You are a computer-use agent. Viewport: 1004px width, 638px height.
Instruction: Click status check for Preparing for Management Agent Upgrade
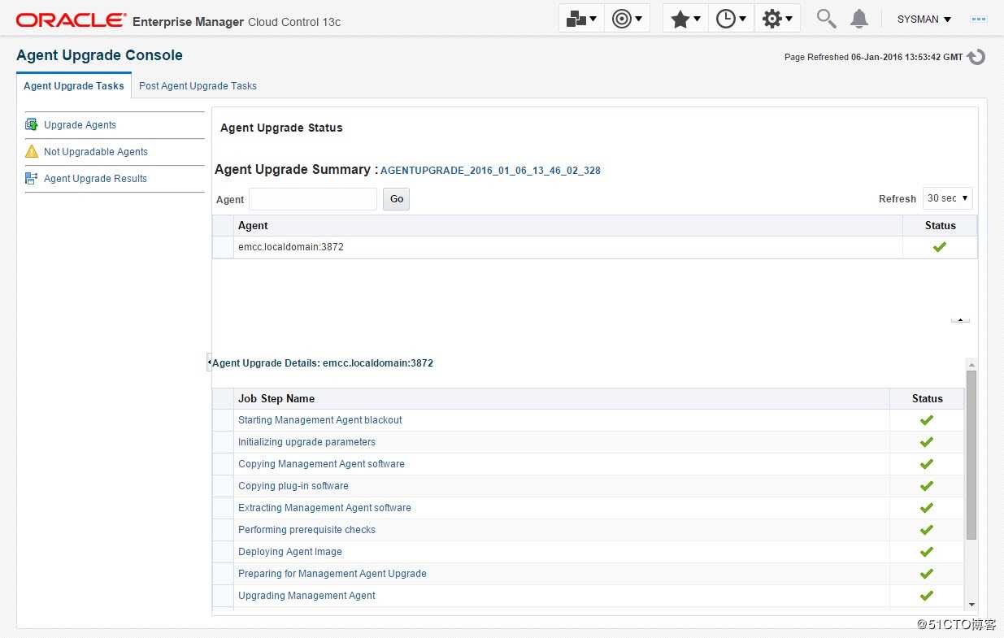point(926,574)
